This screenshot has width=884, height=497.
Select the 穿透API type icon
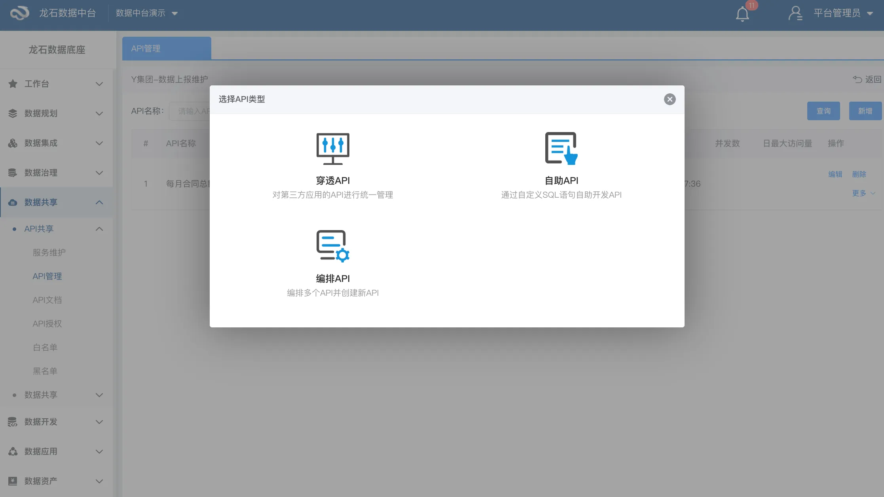(x=332, y=149)
